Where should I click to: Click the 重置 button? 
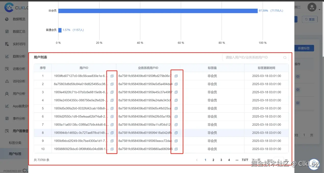[310, 19]
